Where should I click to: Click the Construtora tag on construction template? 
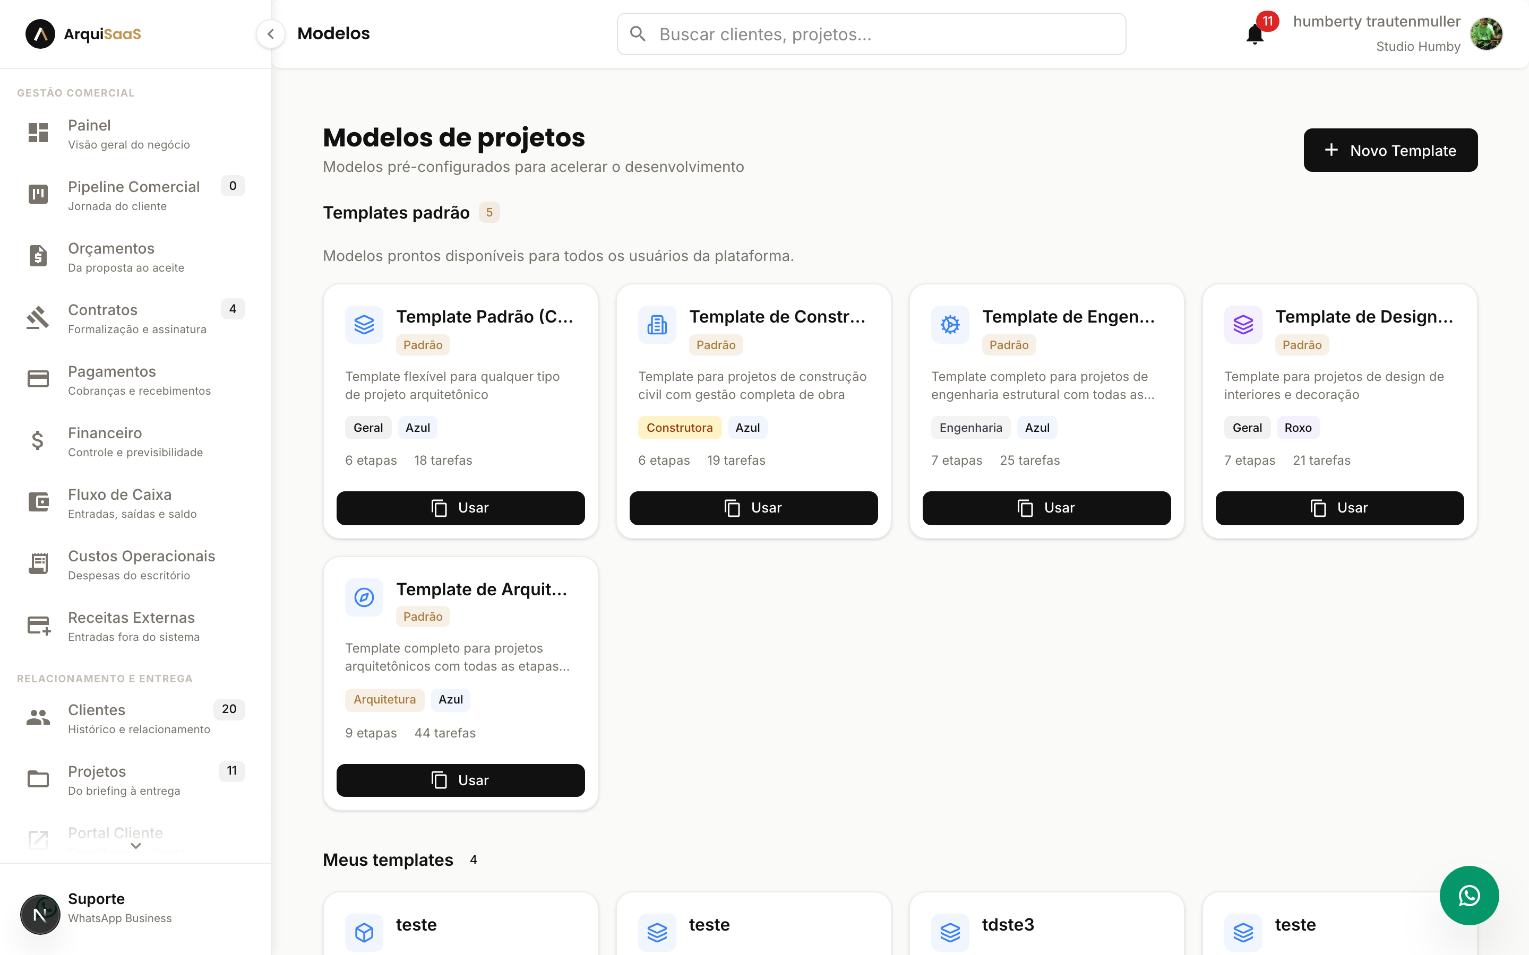(679, 428)
